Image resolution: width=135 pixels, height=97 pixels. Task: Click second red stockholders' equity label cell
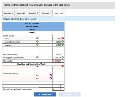coord(21,80)
